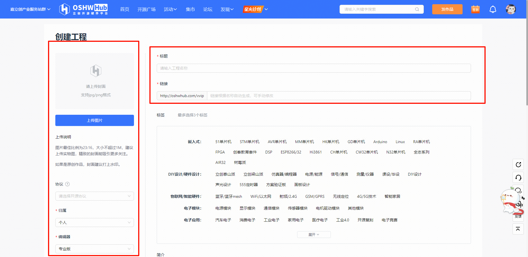The image size is (528, 257).
Task: Select the Linux tag
Action: coord(400,142)
